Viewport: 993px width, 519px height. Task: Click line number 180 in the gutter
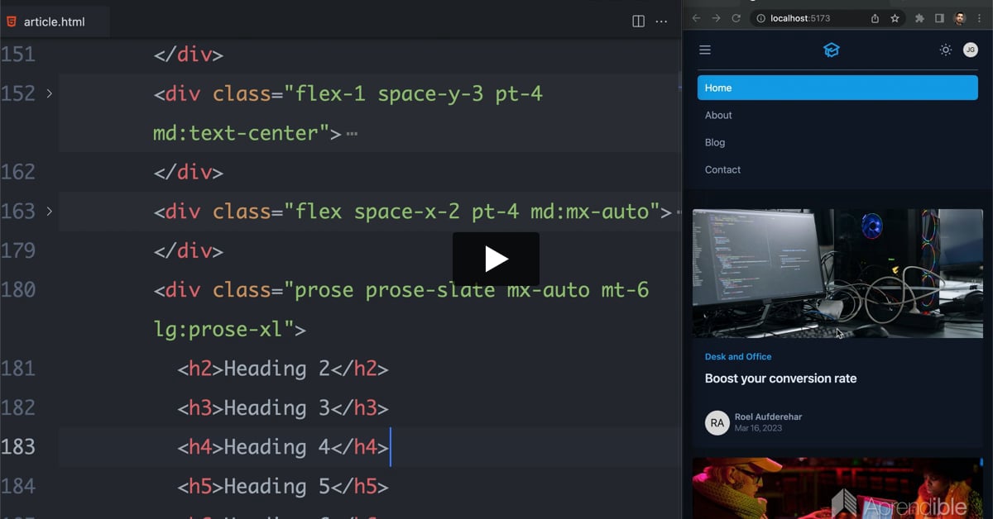18,290
